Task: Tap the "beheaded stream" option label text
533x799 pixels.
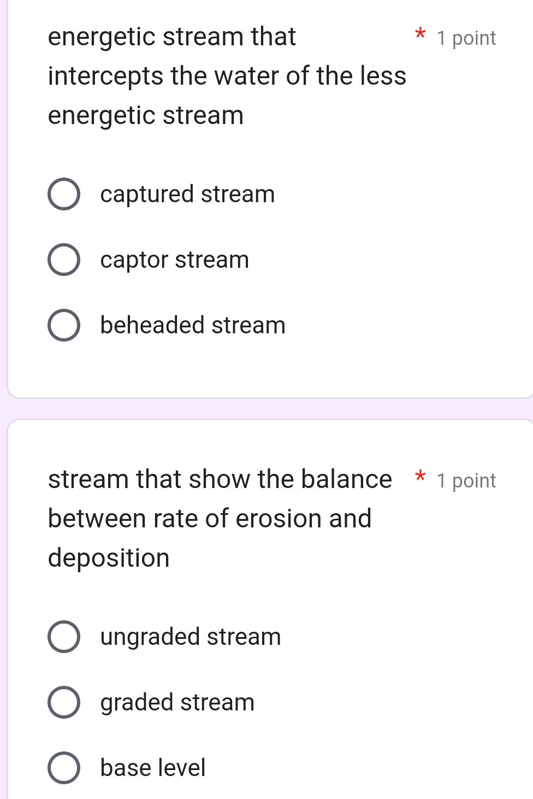Action: [x=193, y=325]
